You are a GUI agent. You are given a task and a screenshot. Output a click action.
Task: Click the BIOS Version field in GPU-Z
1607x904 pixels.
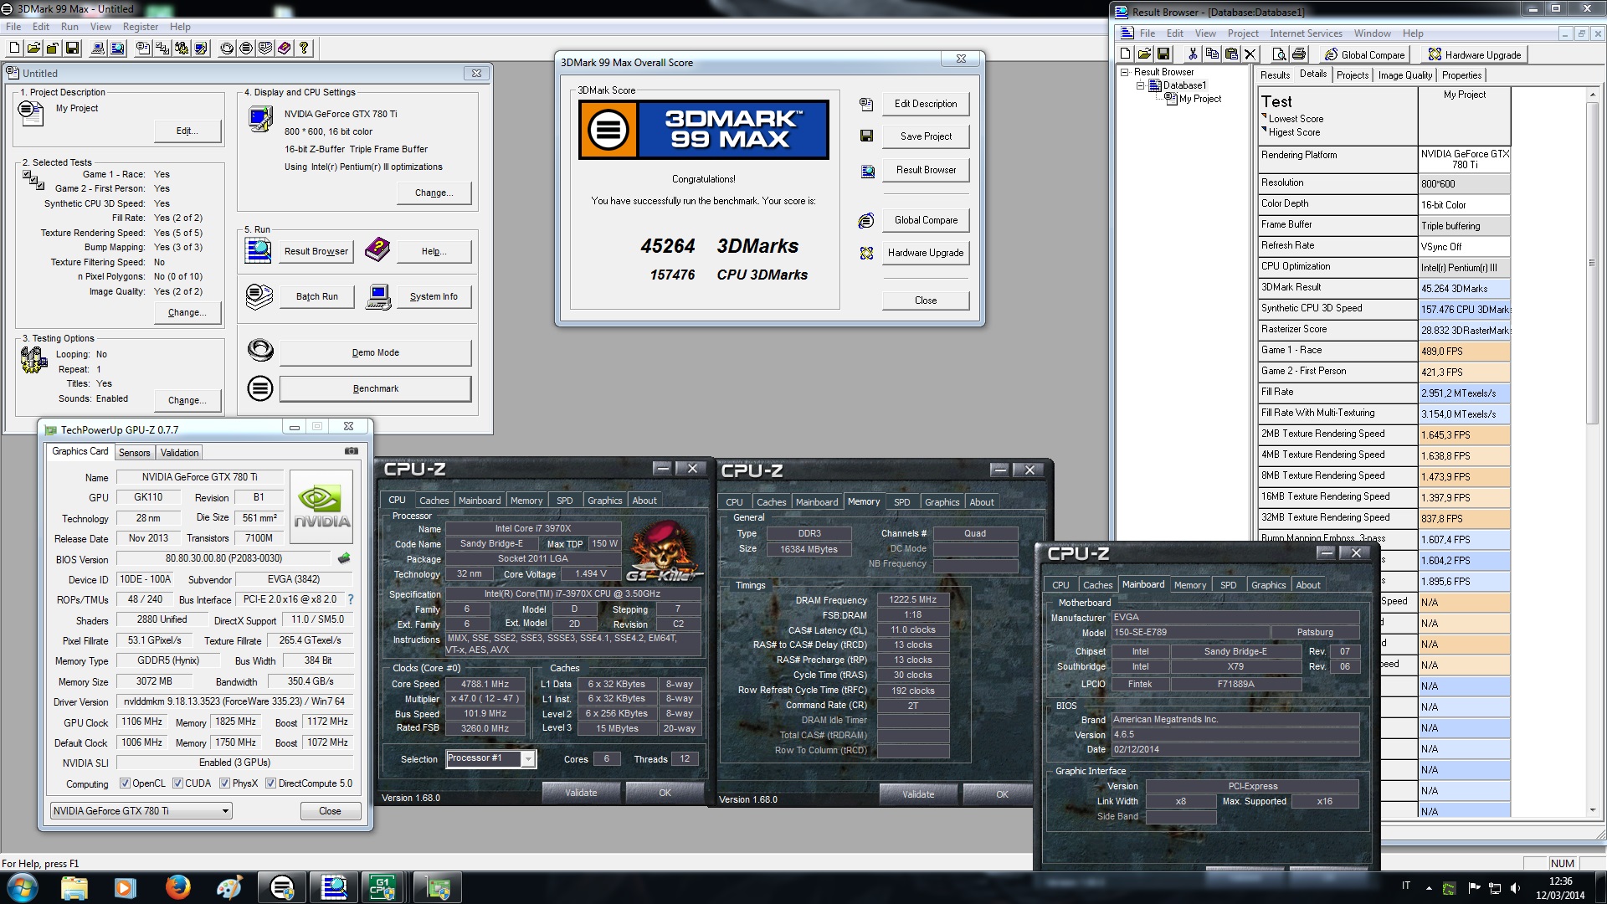[x=223, y=558]
